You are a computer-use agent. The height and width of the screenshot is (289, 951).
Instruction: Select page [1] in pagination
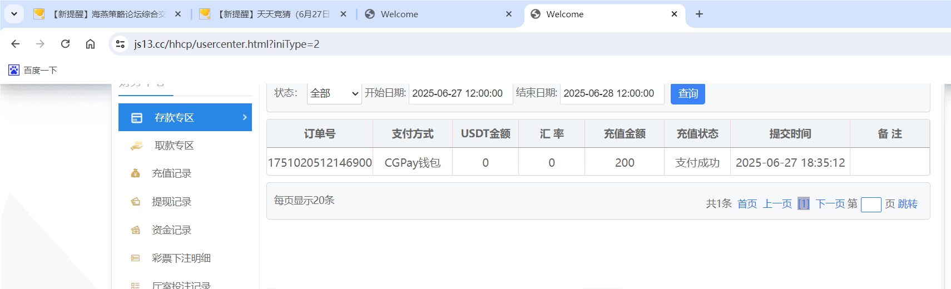tap(804, 204)
